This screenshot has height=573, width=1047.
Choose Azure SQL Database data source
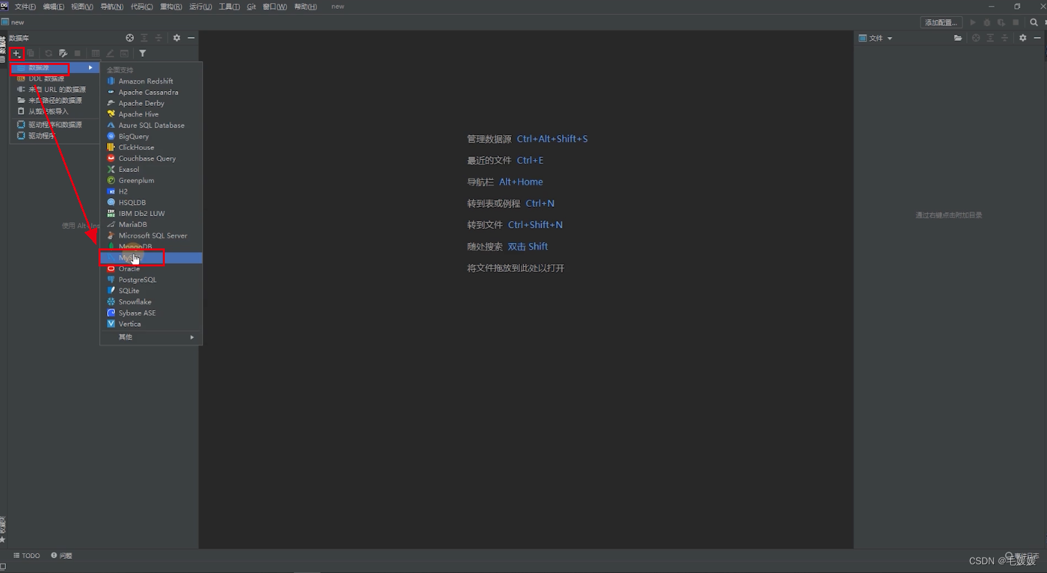click(151, 126)
